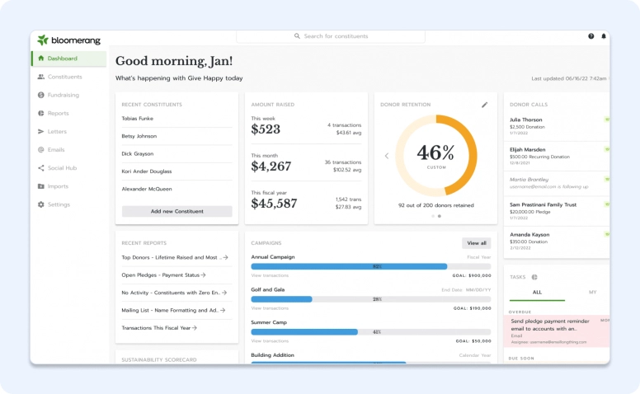Click Add new Constituent button
This screenshot has height=394, width=640.
[x=176, y=211]
